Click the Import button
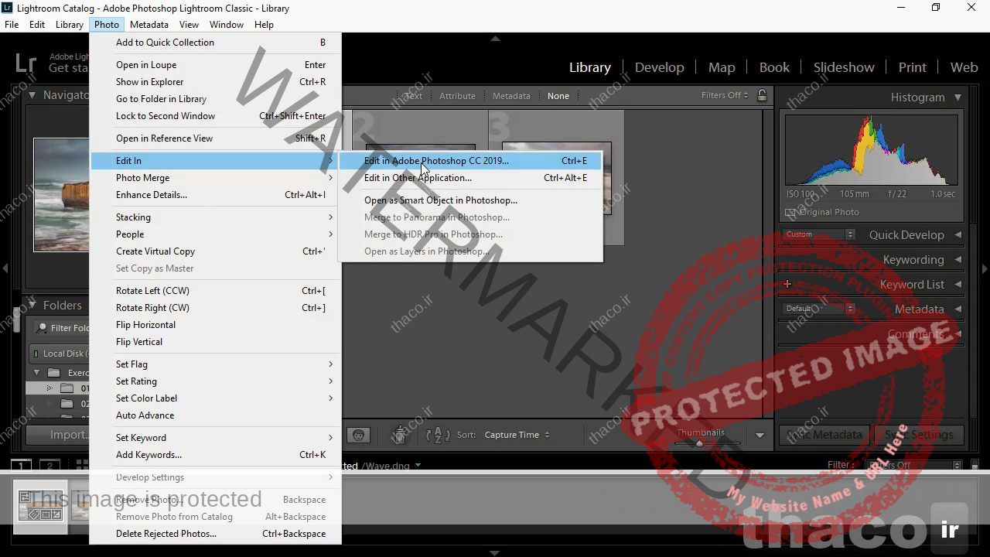The height and width of the screenshot is (557, 990). point(59,435)
